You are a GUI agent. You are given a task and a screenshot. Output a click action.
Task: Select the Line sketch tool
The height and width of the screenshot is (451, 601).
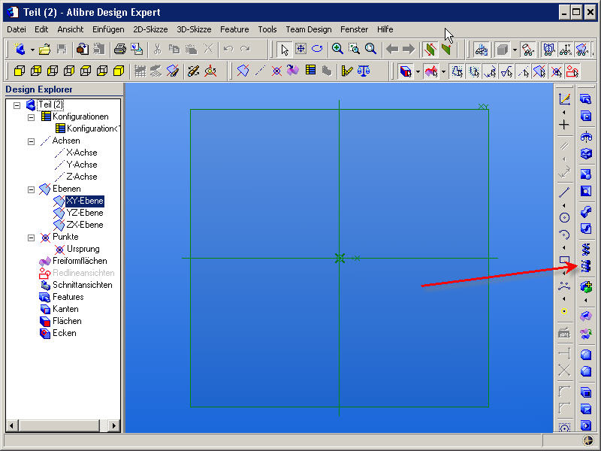tap(564, 192)
